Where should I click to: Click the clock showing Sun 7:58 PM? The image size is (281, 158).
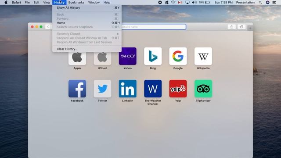click(x=223, y=3)
